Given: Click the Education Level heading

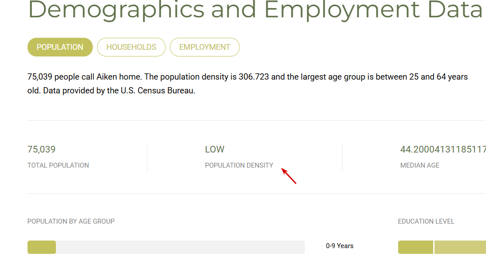Looking at the screenshot, I should (x=426, y=221).
